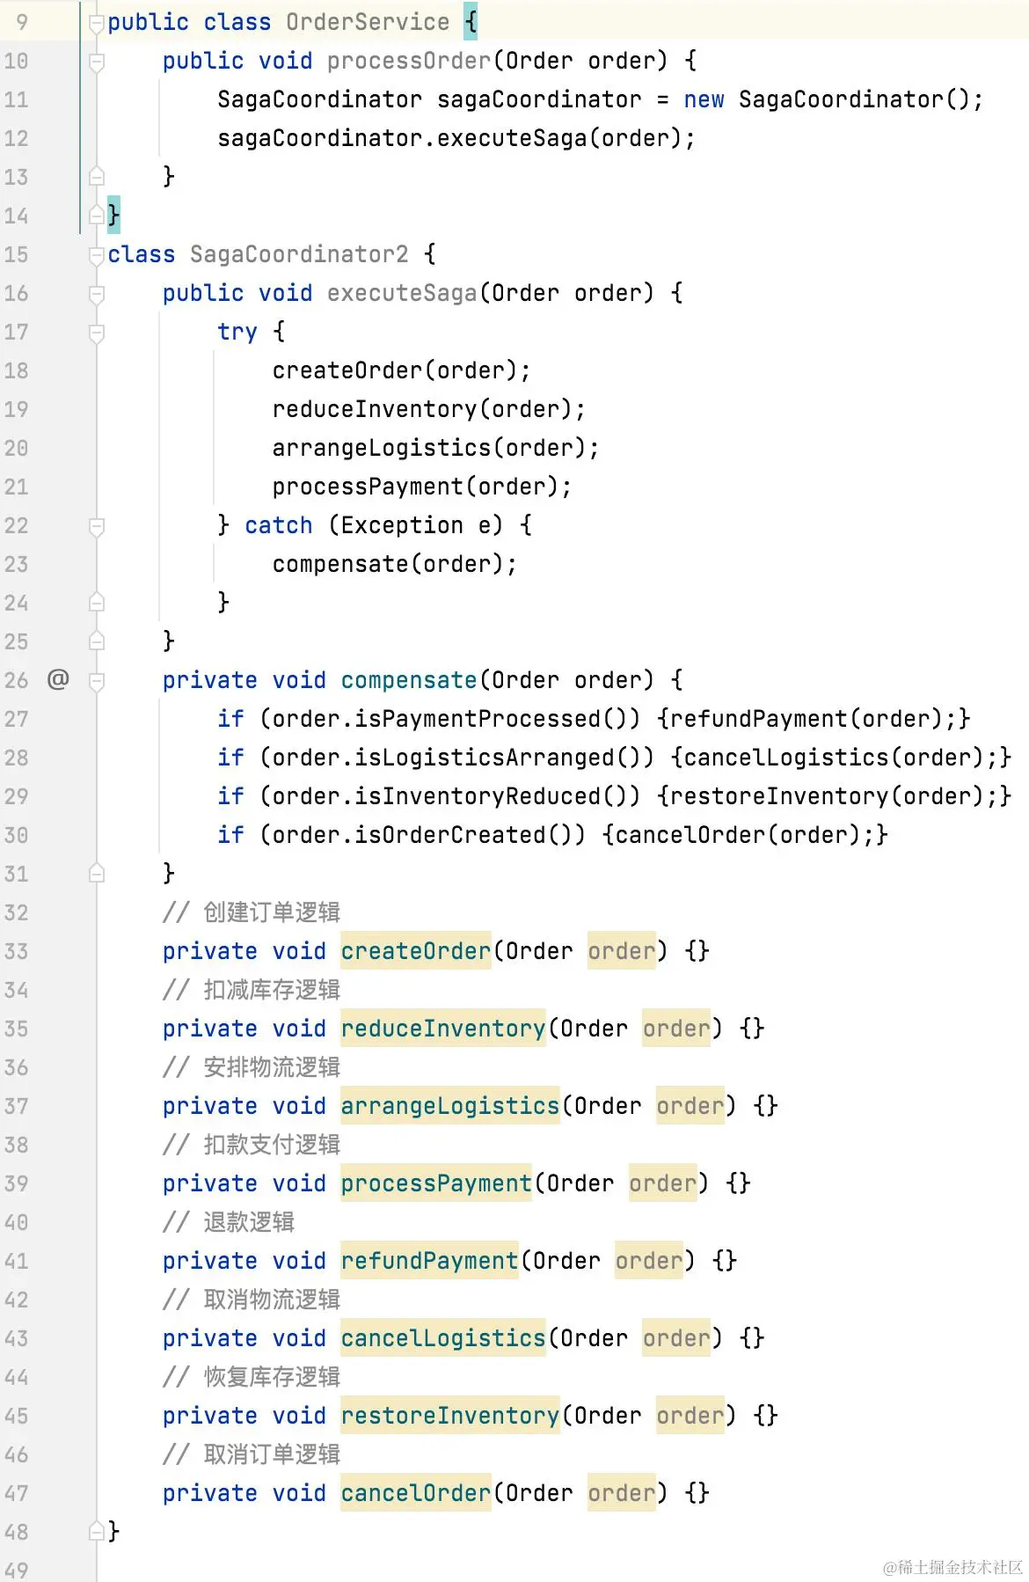Click cancelLogistics(order) call on line 28

coord(835,758)
